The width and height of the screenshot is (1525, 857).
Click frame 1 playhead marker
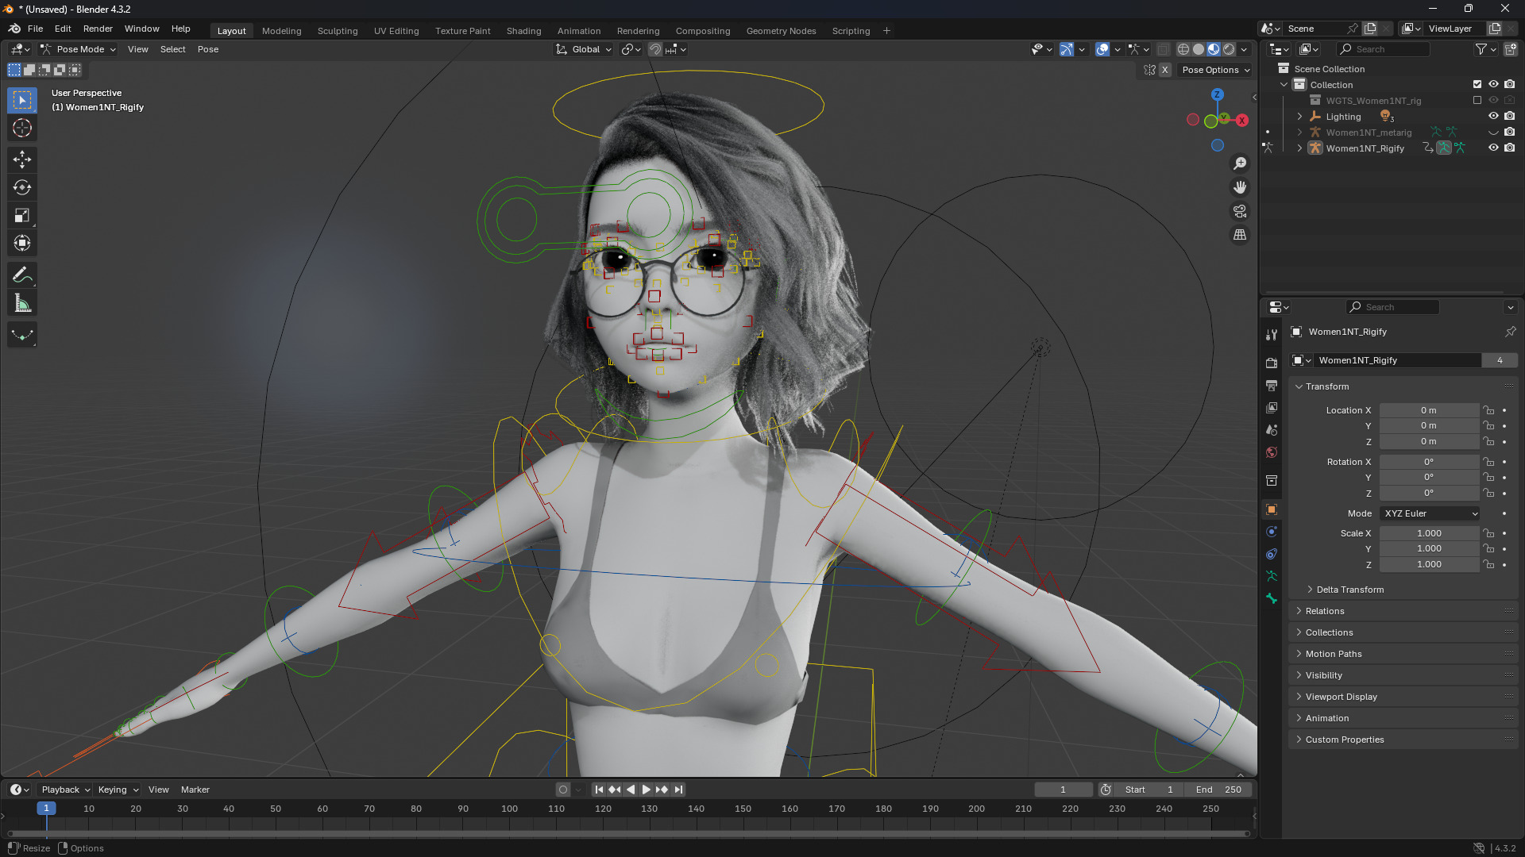click(x=46, y=808)
